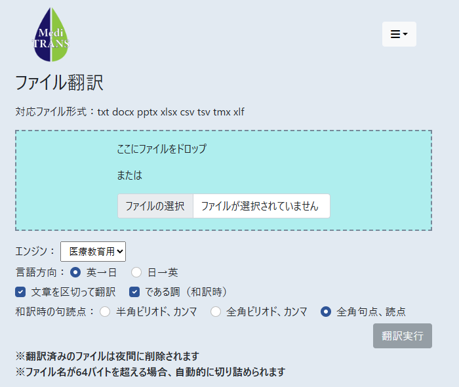Select the 日→英 language direction
459x387 pixels.
(136, 272)
